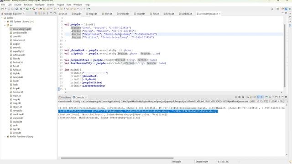Toggle Link with Editor in Package Explorer
292x164 pixels.
39,13
